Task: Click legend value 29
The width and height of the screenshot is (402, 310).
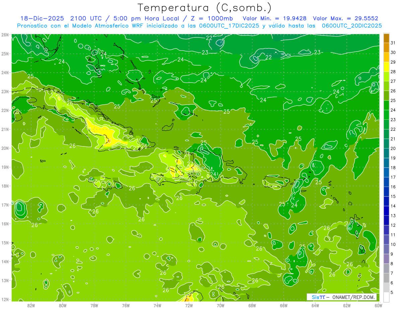Action: [393, 62]
